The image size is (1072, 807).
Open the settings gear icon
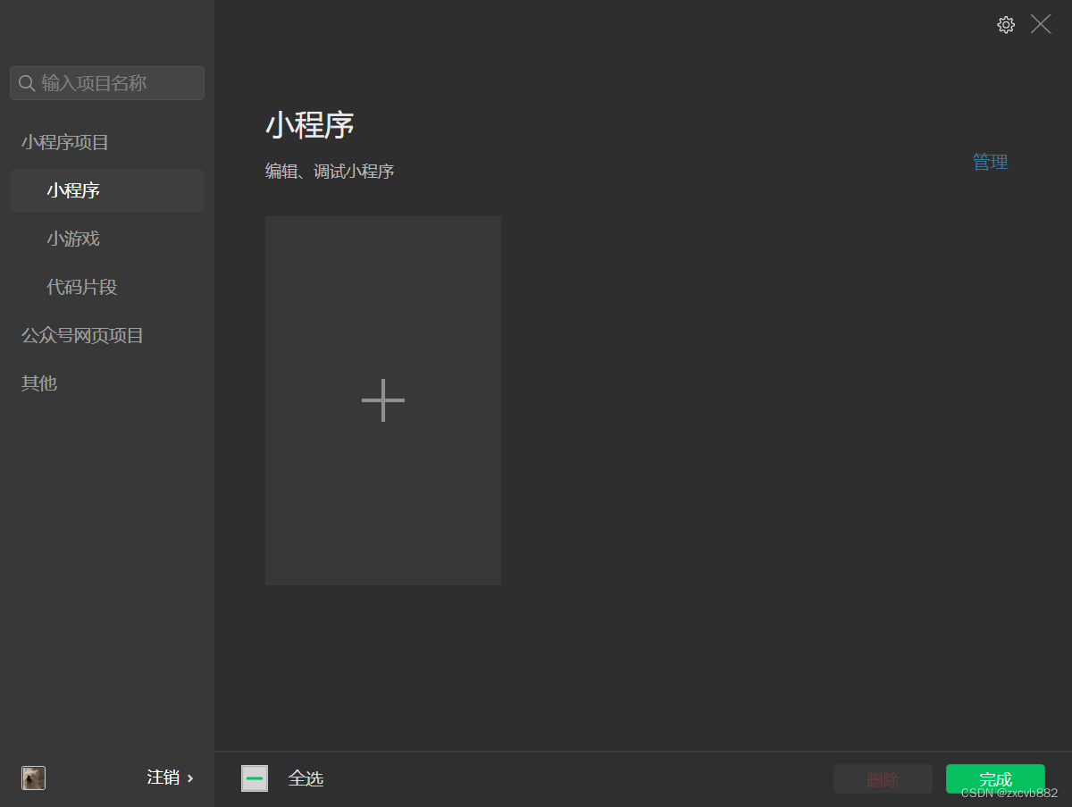[1006, 24]
